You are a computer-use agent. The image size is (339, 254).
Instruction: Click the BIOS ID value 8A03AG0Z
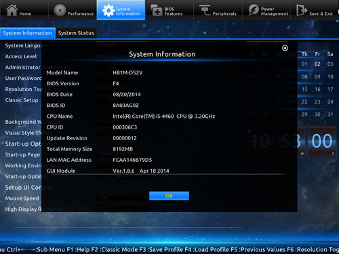pos(125,106)
